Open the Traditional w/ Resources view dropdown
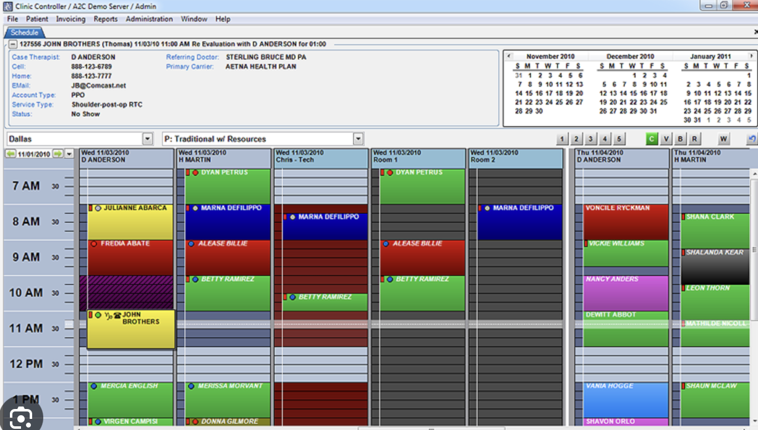The height and width of the screenshot is (430, 758). point(358,139)
